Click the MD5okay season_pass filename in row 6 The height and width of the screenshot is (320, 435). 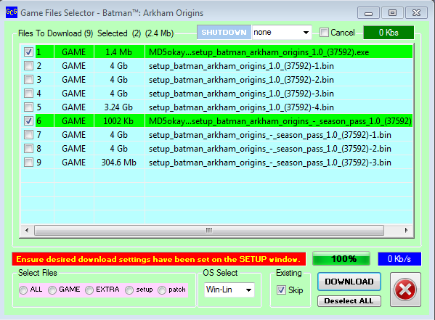(280, 121)
